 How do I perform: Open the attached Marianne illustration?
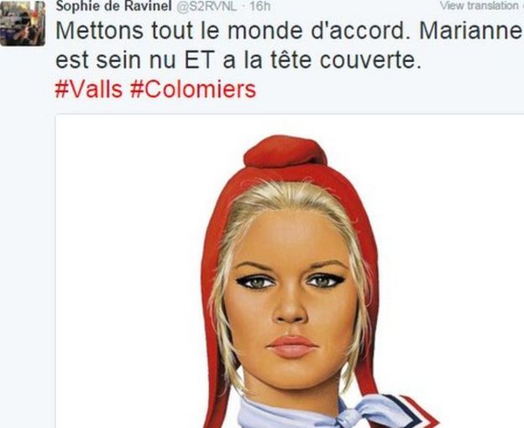pyautogui.click(x=290, y=271)
